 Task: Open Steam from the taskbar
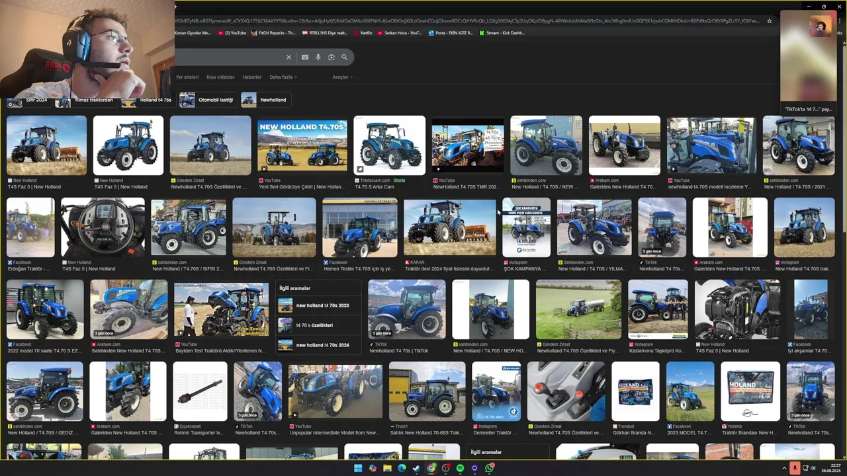[416, 468]
